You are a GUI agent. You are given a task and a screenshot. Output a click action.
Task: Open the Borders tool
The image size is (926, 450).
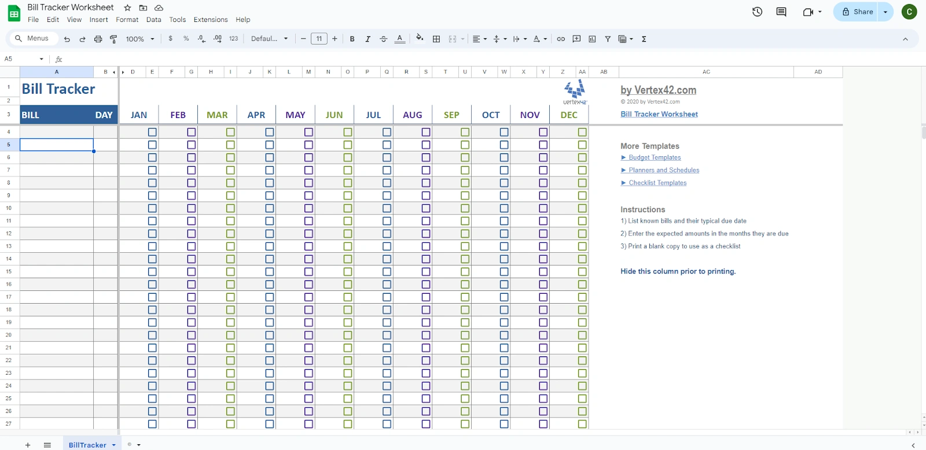436,39
